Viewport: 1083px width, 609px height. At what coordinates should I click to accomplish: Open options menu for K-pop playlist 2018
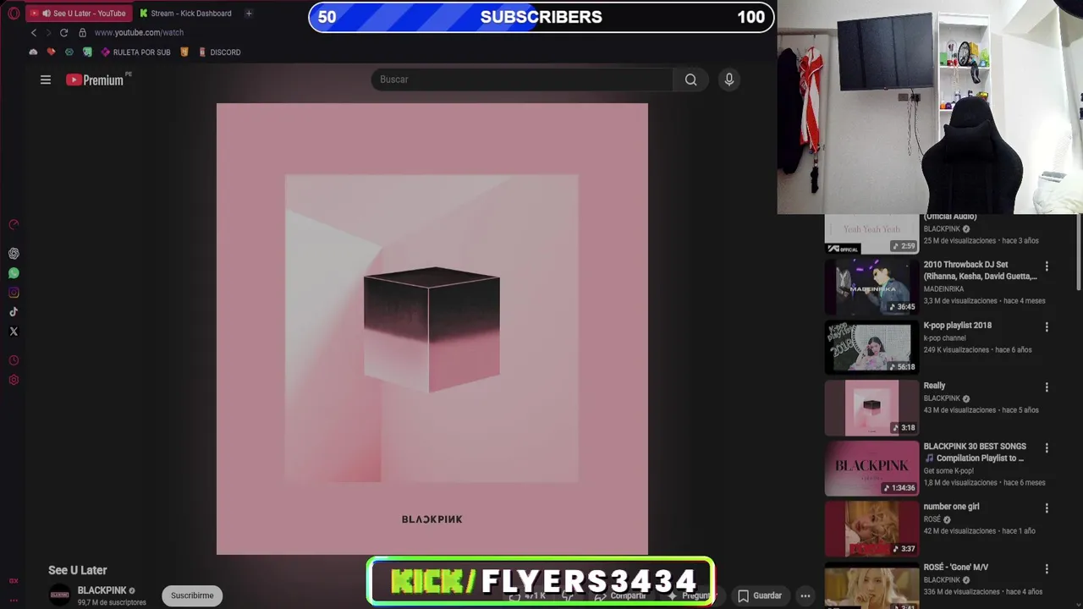point(1047,326)
